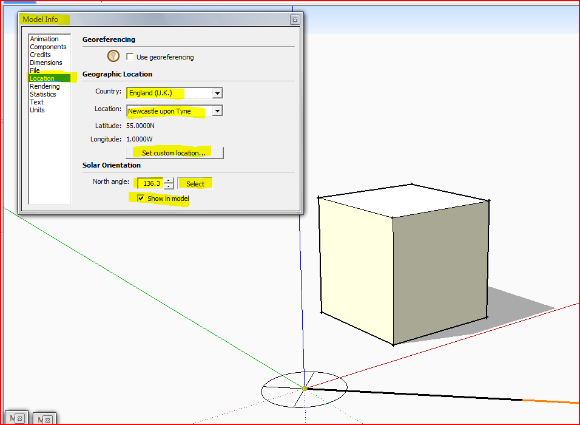Select Animation in the Model Info list
This screenshot has width=580, height=425.
point(44,39)
